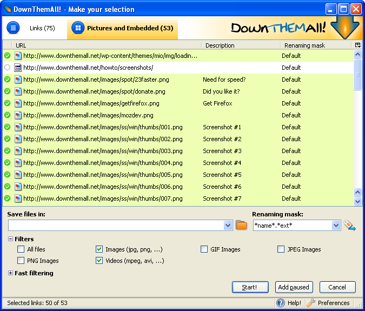Viewport: 365px width, 311px height.
Task: Click the file icon for 001.png row
Action: [x=18, y=127]
